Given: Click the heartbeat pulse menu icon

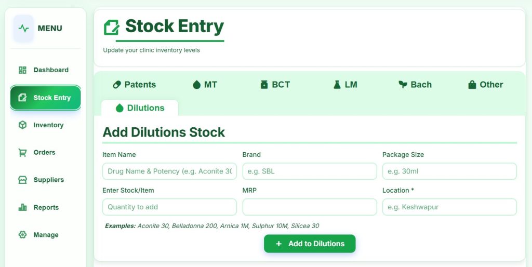Looking at the screenshot, I should tap(23, 28).
